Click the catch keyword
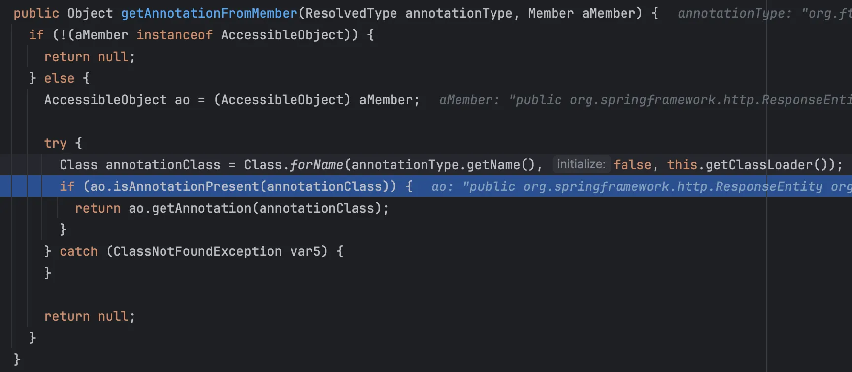The height and width of the screenshot is (372, 852). (79, 251)
